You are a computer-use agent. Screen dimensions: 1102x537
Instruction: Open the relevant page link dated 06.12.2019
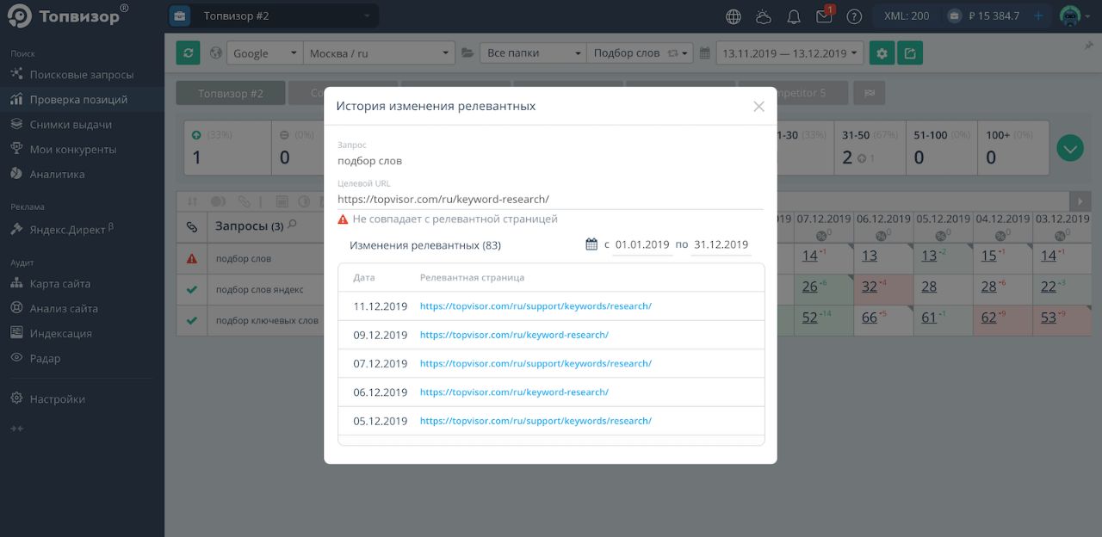pos(514,392)
